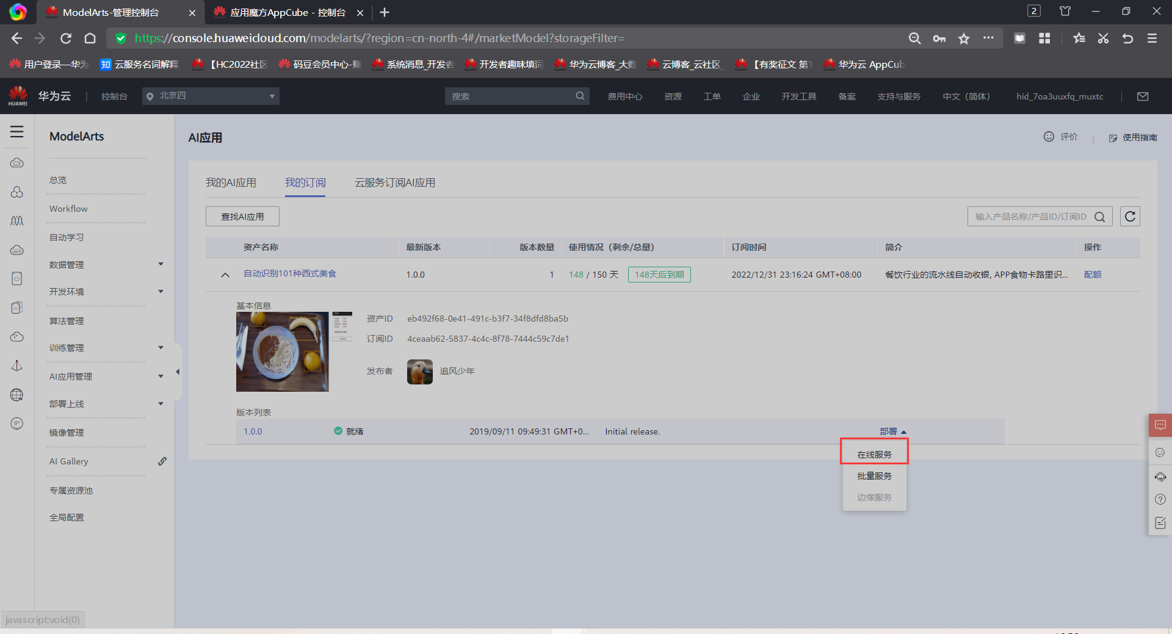Click the Huawei Cloud logo

[x=18, y=96]
